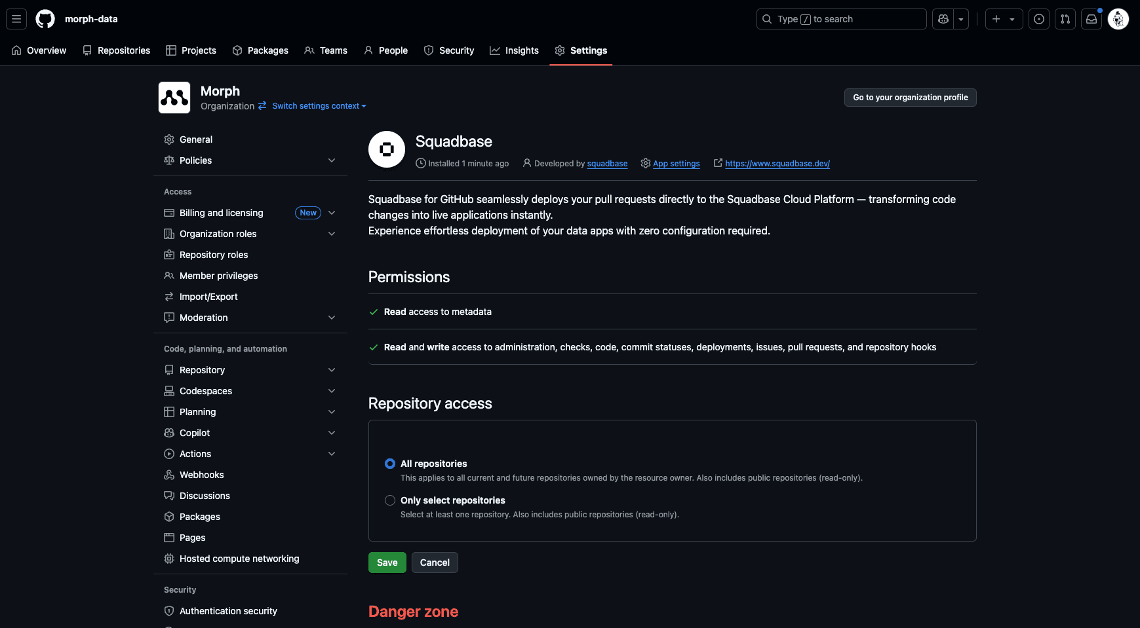The image size is (1140, 628).
Task: Open GitHub Copilot chat
Action: 943,19
